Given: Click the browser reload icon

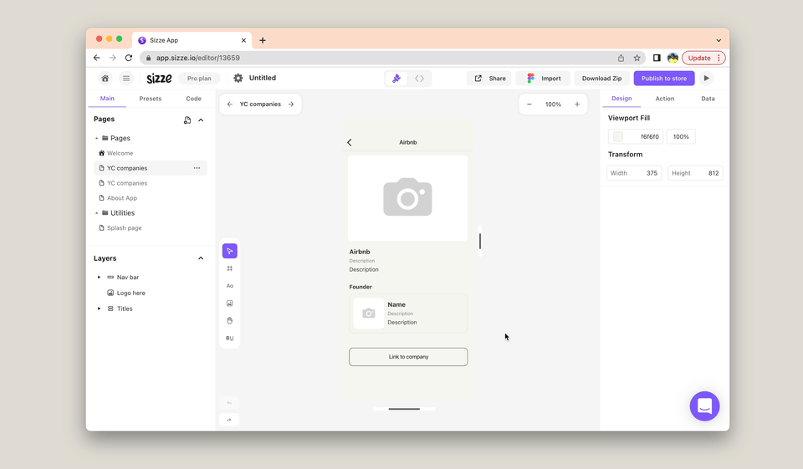Looking at the screenshot, I should click(x=129, y=58).
